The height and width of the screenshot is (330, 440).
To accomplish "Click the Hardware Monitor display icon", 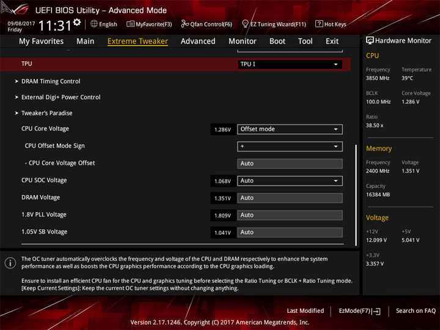I will [370, 41].
